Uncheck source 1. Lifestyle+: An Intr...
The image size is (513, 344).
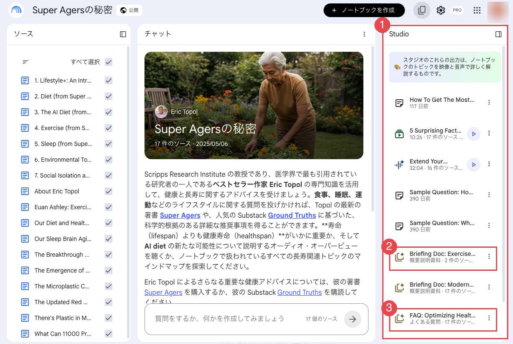coord(109,80)
